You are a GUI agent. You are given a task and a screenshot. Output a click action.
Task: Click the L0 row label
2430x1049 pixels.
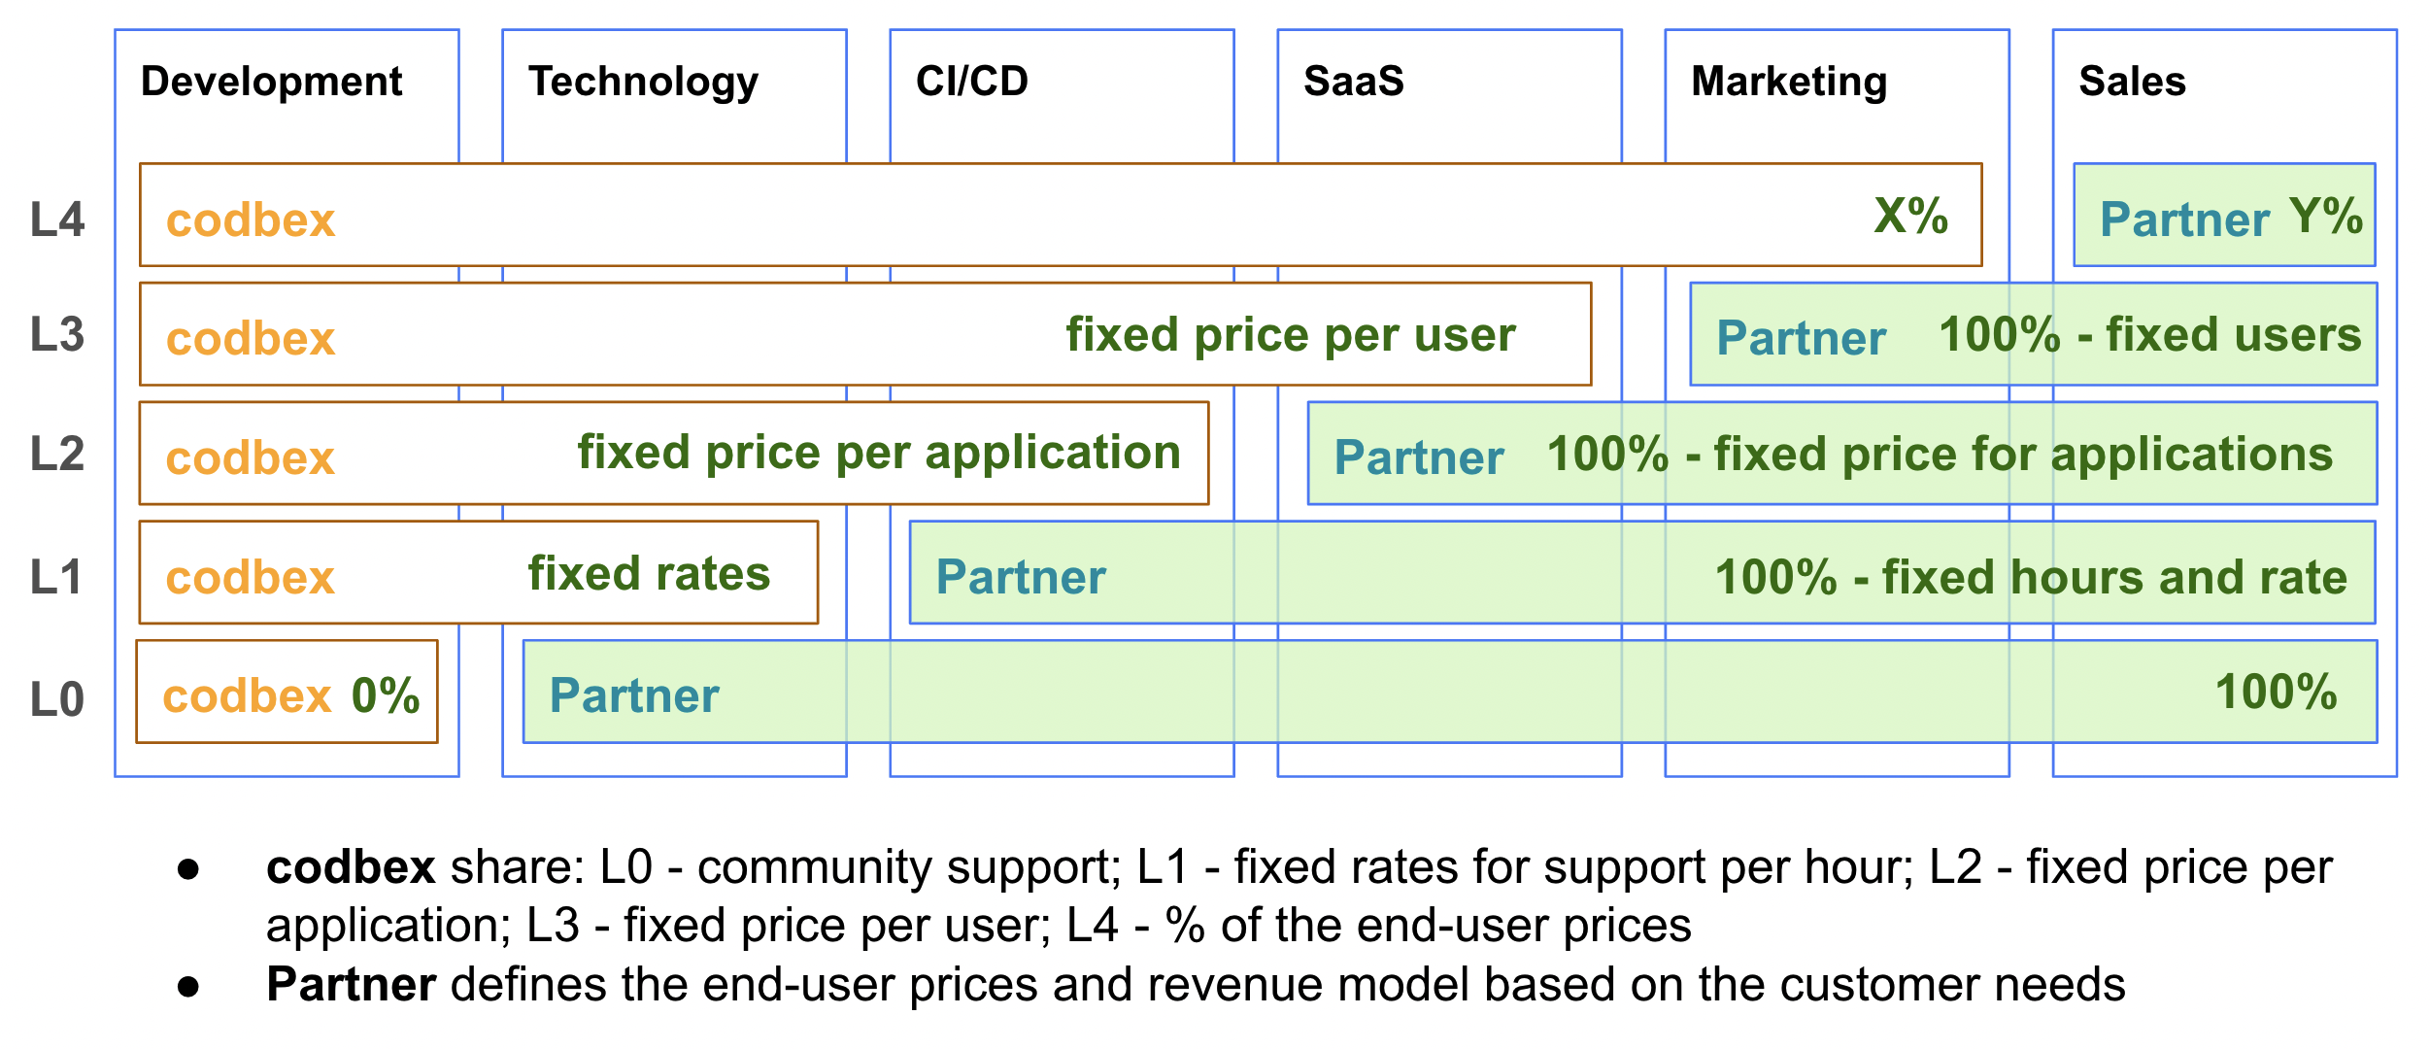[57, 699]
